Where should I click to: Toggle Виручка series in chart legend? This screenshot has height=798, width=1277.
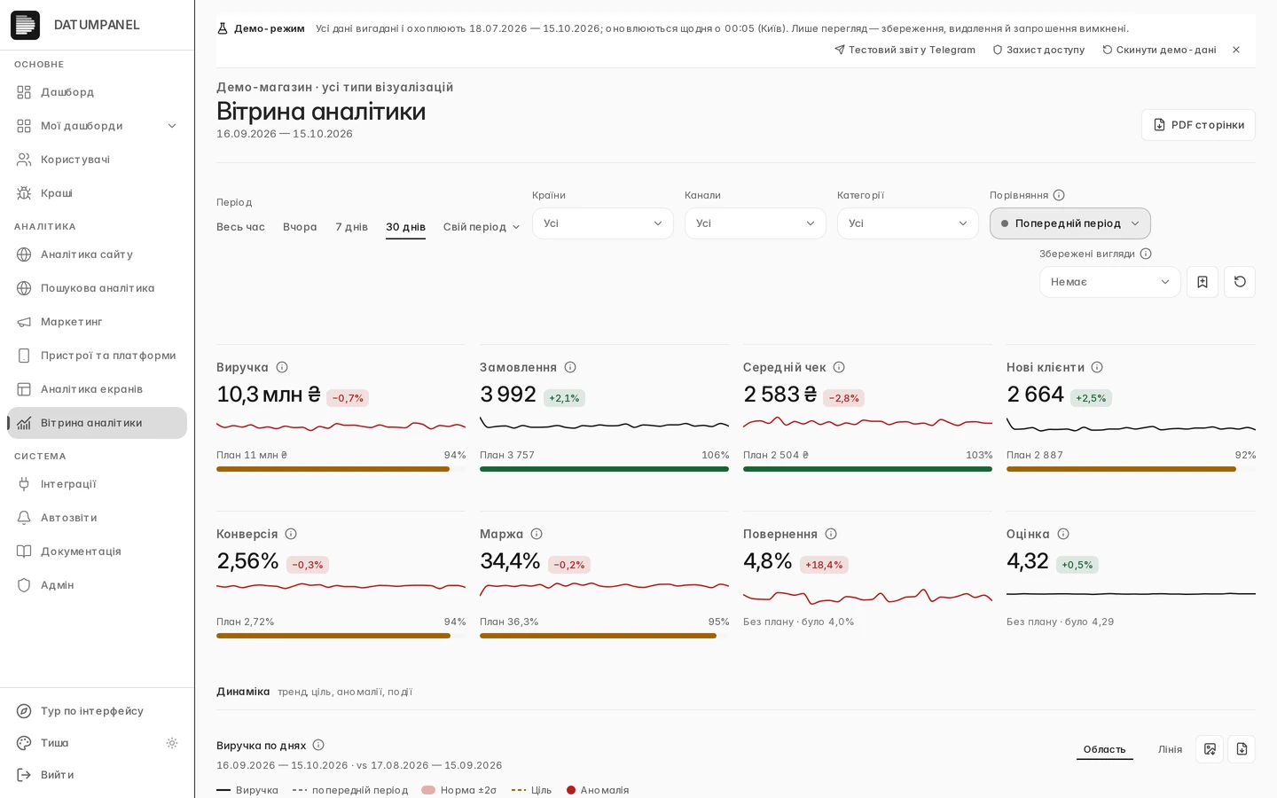pos(247,790)
